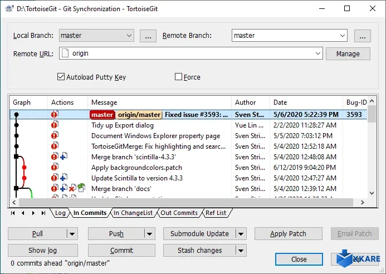Click the Pull button
The width and height of the screenshot is (386, 274).
[37, 234]
